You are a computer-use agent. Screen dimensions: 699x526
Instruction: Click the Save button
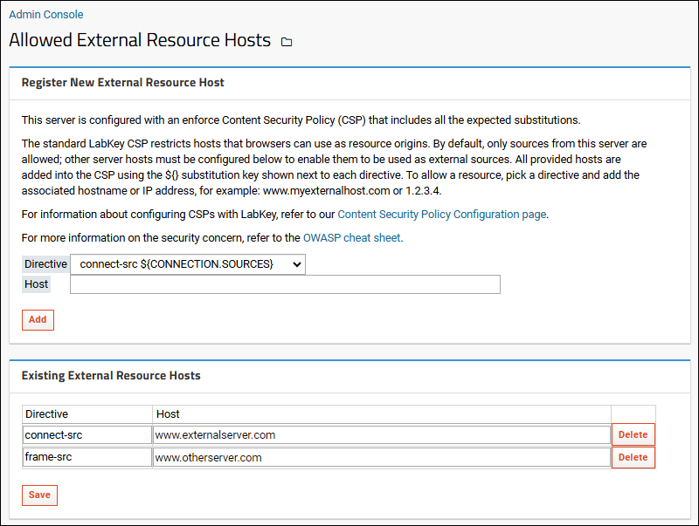click(39, 495)
